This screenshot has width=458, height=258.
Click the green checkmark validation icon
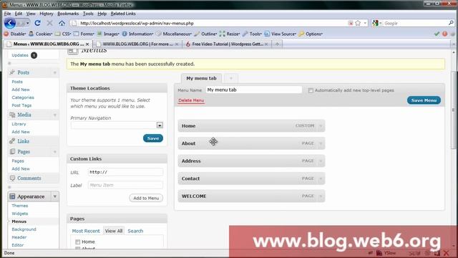point(437,34)
